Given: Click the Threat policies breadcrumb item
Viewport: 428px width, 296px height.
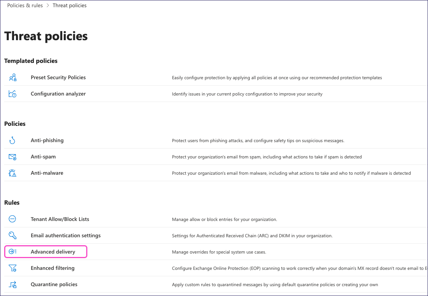Looking at the screenshot, I should 69,5.
